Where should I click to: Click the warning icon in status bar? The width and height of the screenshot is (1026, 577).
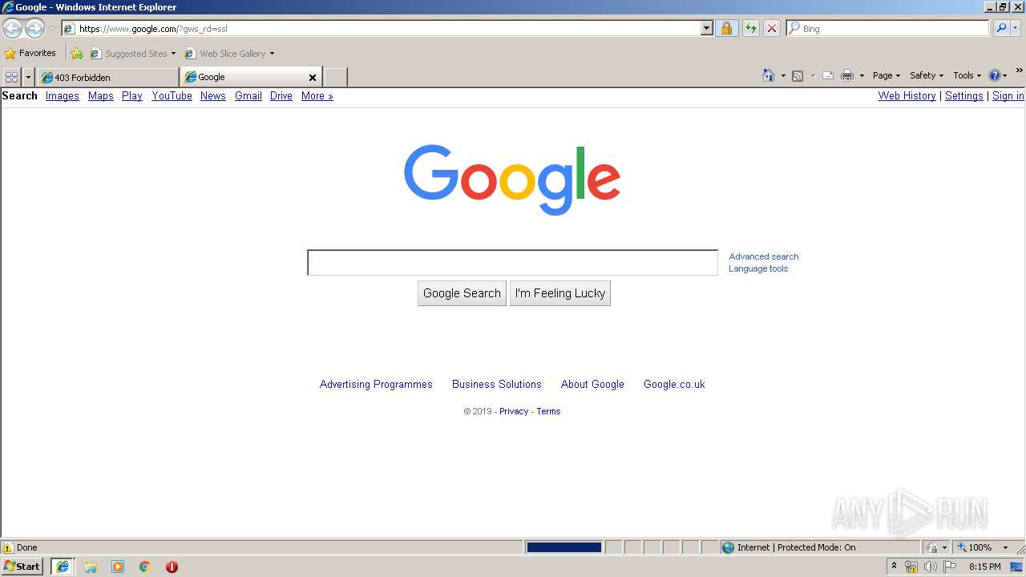[x=8, y=547]
